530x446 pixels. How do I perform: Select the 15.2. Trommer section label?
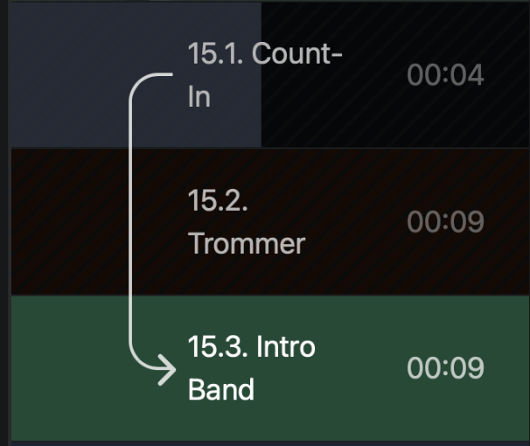(247, 221)
